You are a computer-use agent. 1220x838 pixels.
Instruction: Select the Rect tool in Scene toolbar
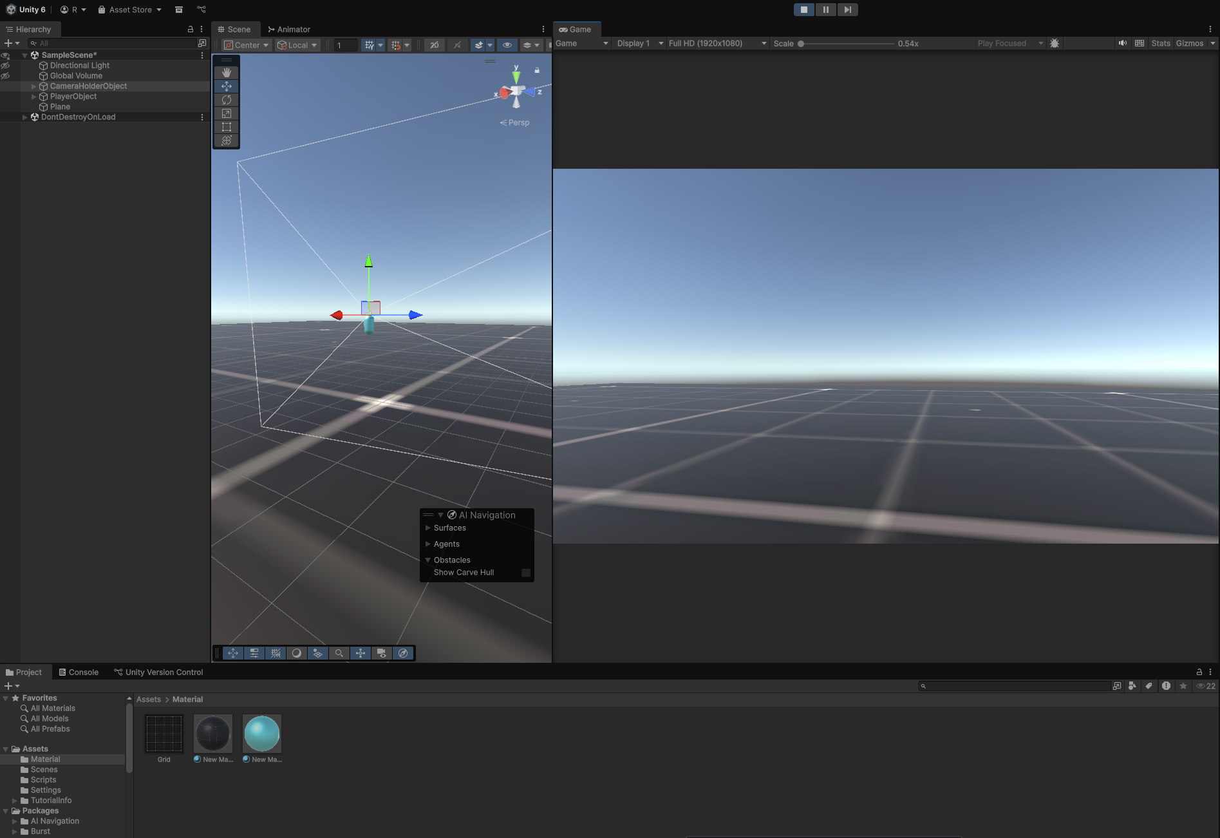[x=227, y=127]
